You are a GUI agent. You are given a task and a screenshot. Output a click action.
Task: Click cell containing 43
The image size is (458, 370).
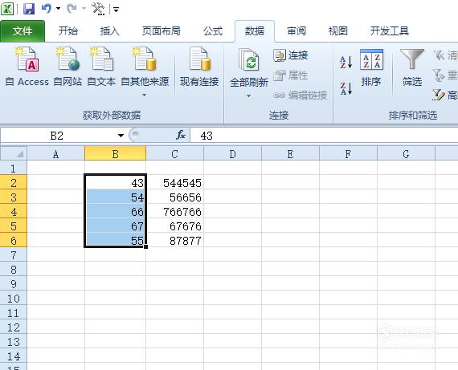(116, 183)
